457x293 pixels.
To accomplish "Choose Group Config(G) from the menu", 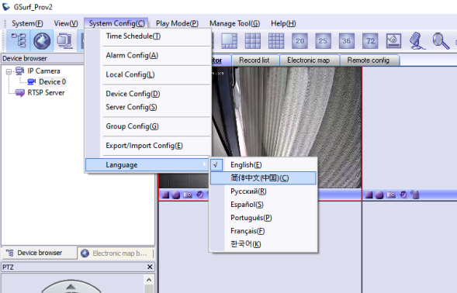I will [x=148, y=126].
